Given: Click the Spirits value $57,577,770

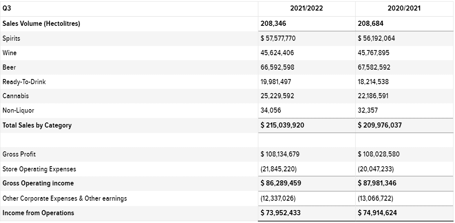Looking at the screenshot, I should click(278, 38).
